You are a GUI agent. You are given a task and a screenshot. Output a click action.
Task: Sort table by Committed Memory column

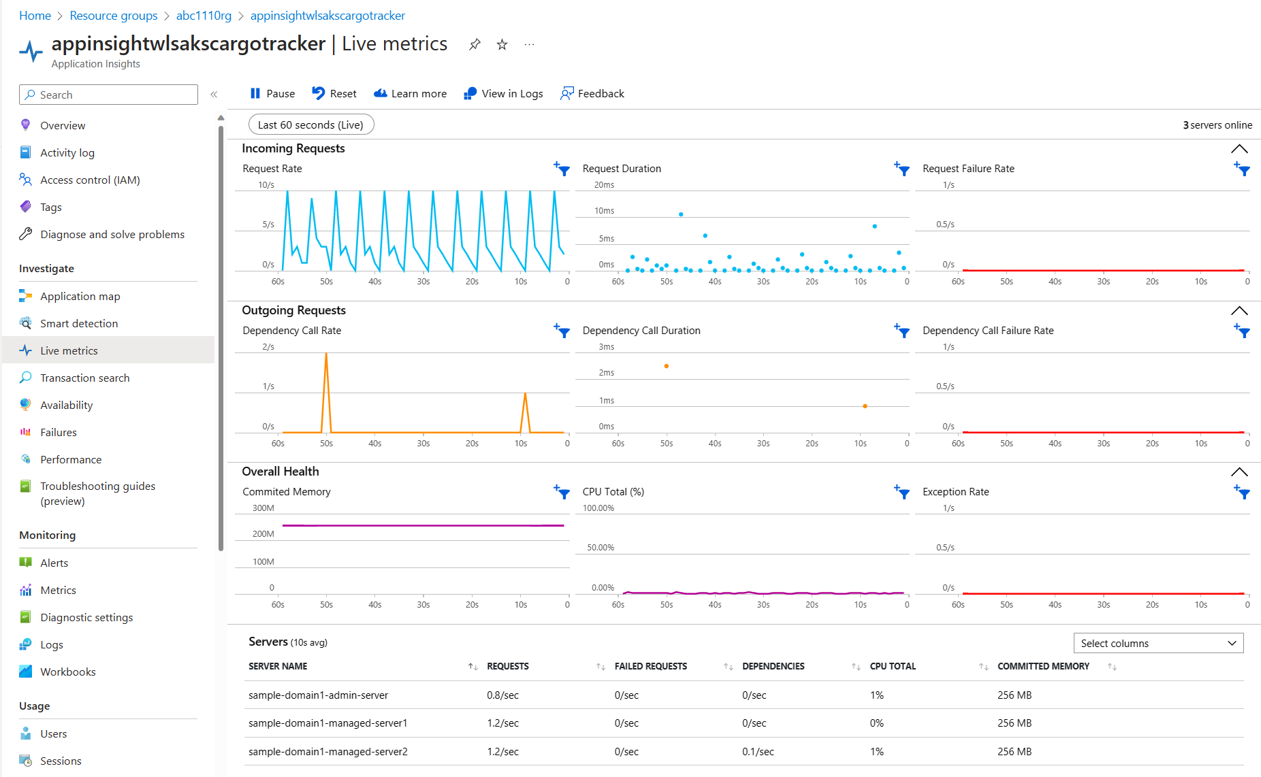tap(1112, 667)
